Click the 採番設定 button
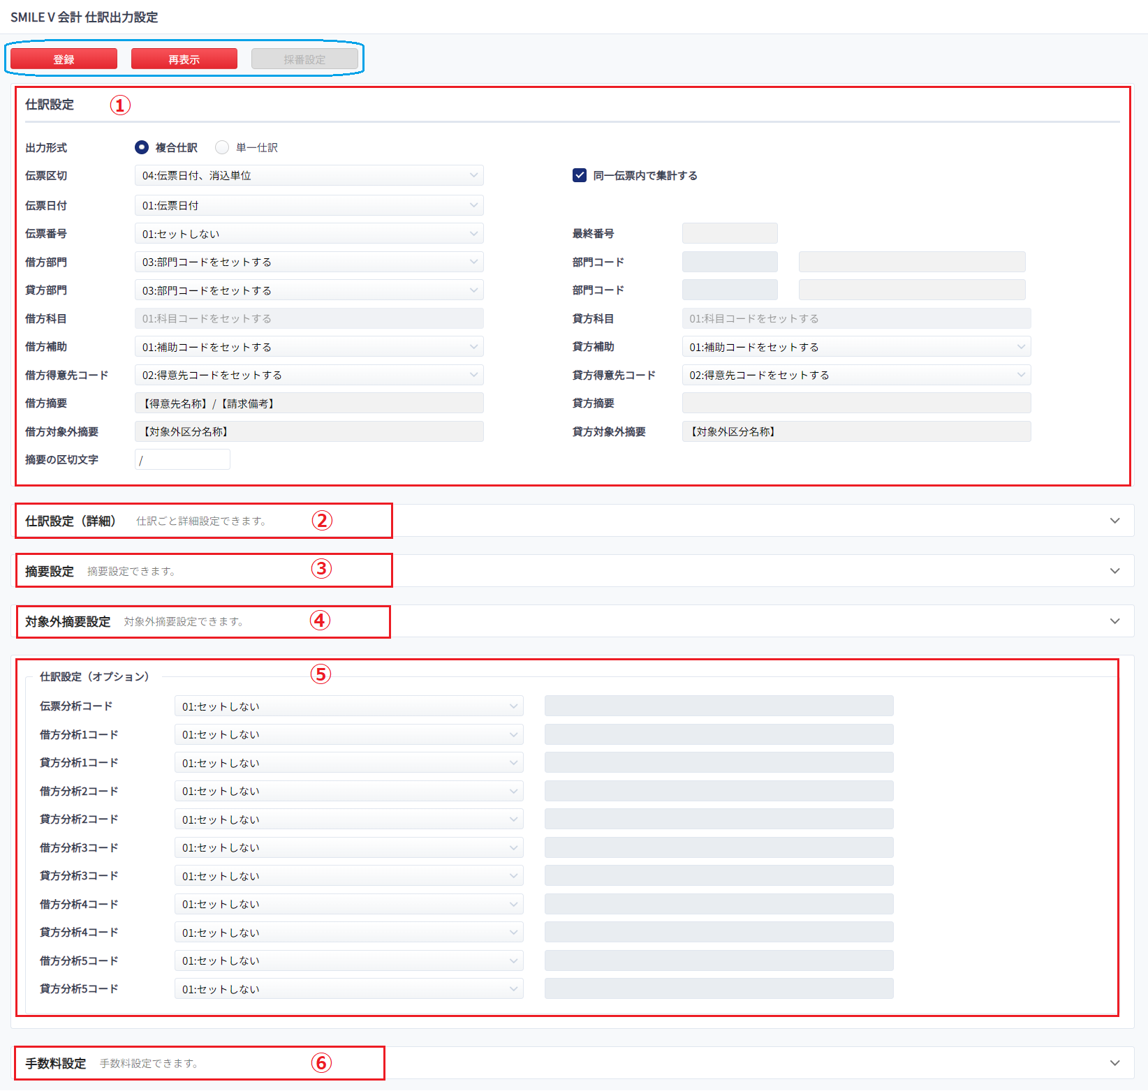This screenshot has width=1148, height=1091. click(x=304, y=59)
